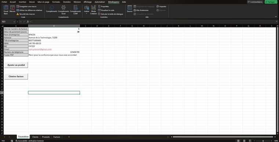Select the cell with BE0771856485
Screen dimensions: 279x142
(x=54, y=40)
